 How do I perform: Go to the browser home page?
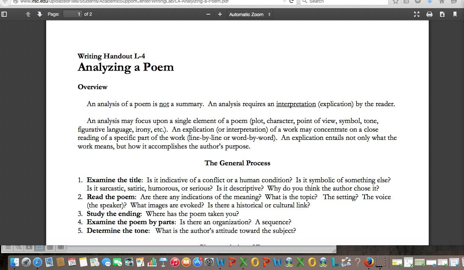(442, 1)
